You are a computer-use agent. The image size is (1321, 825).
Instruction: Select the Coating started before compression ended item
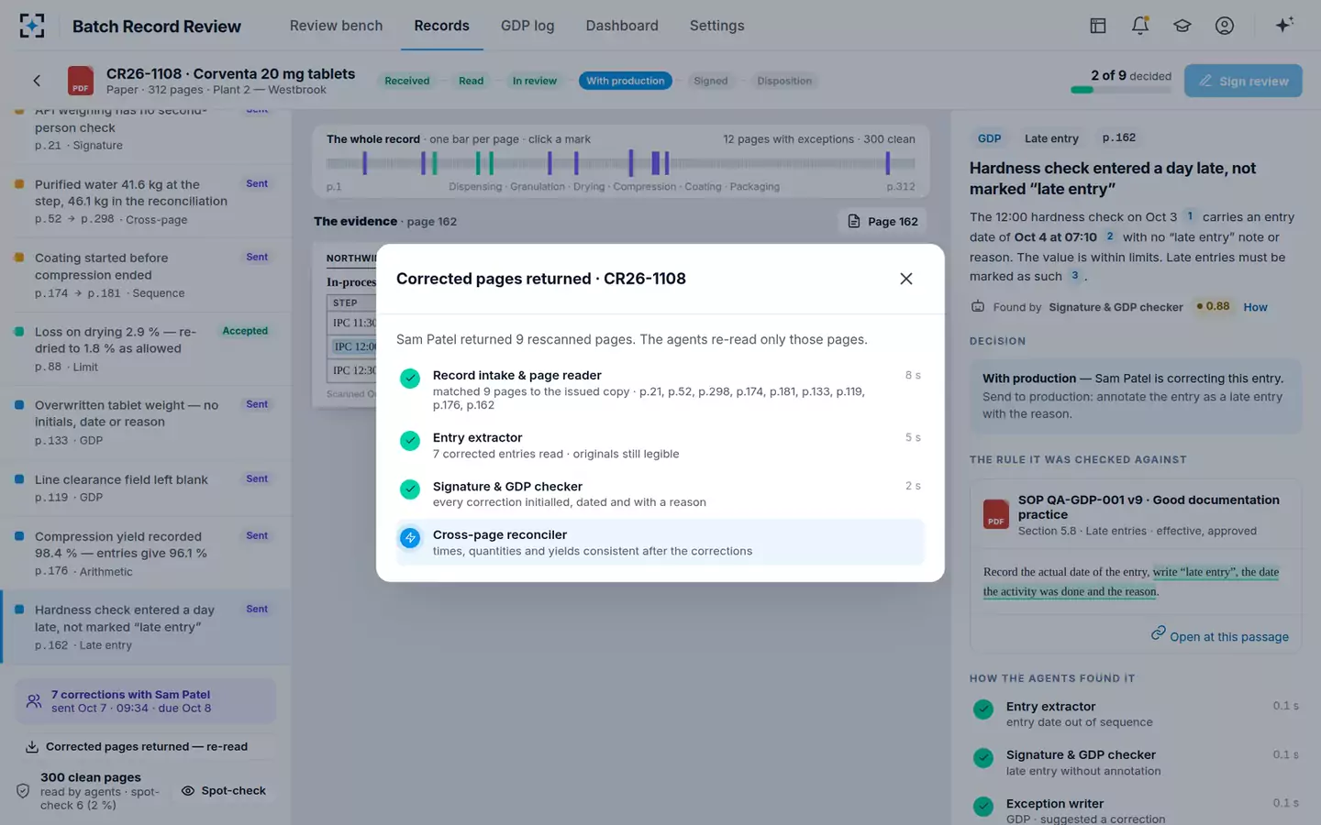click(x=147, y=275)
